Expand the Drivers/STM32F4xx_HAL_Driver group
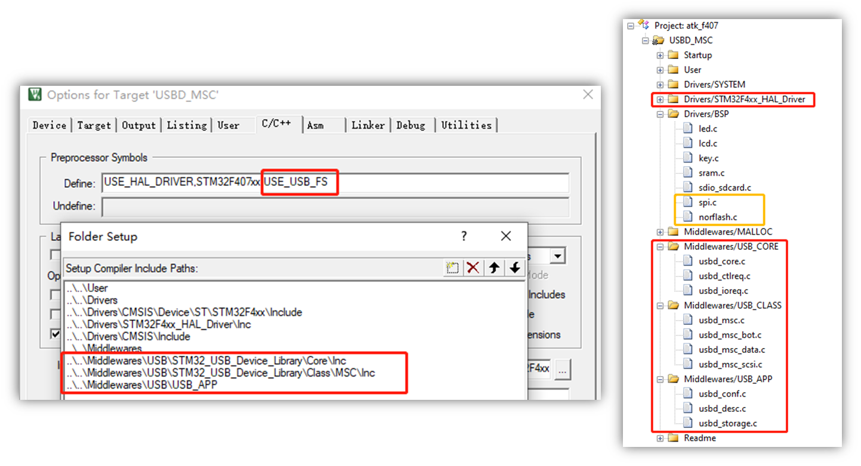This screenshot has height=466, width=861. point(660,100)
